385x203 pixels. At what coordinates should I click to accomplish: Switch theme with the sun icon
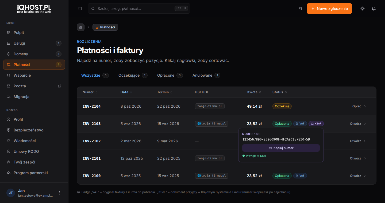[x=363, y=9]
